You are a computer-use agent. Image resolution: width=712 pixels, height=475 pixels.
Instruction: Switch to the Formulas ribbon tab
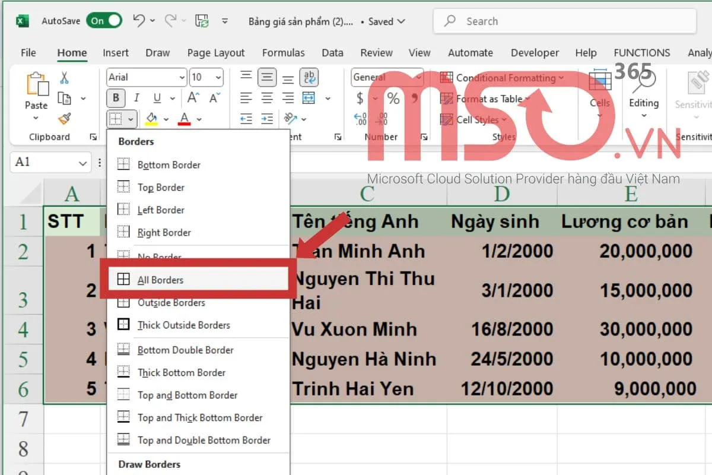[x=283, y=52]
